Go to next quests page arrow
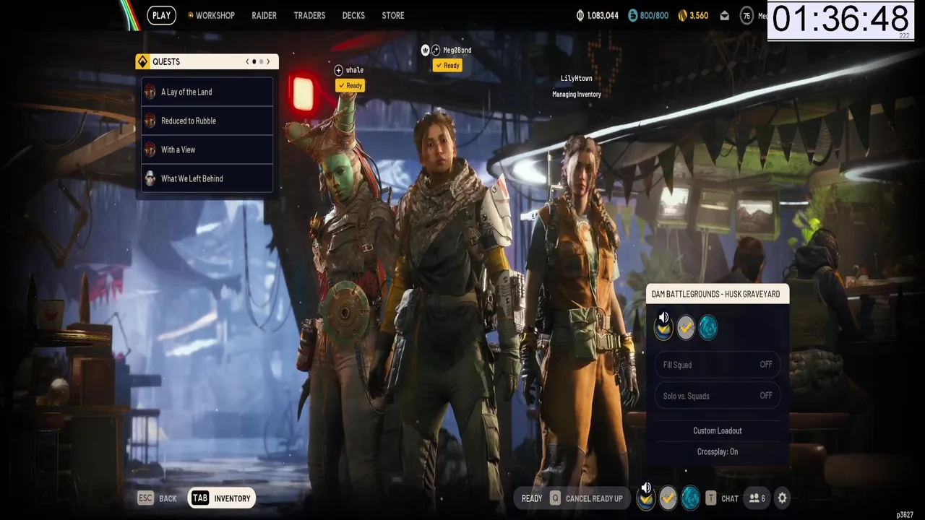This screenshot has height=520, width=925. tap(268, 61)
